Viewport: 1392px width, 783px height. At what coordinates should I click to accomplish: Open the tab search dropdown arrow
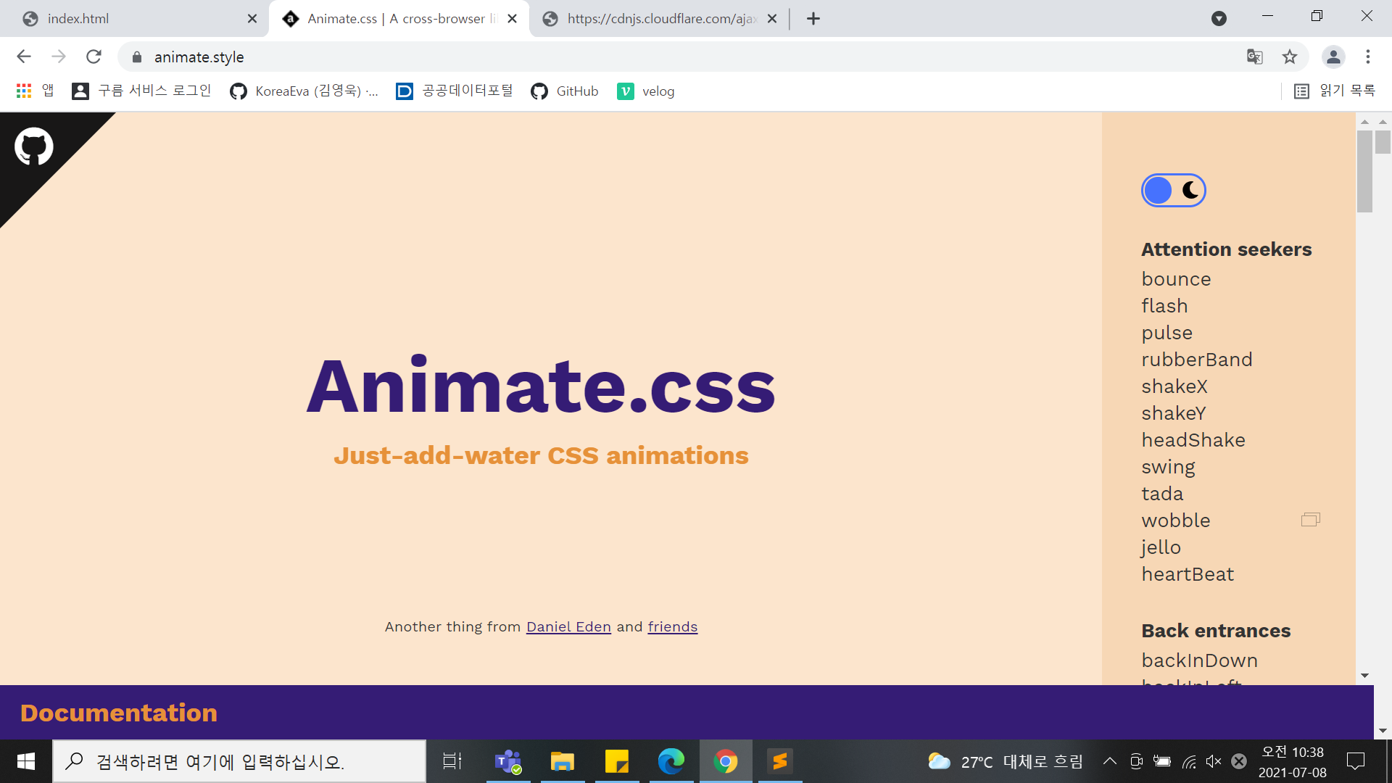[x=1219, y=19]
